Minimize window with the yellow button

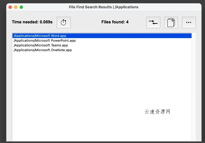[16, 7]
